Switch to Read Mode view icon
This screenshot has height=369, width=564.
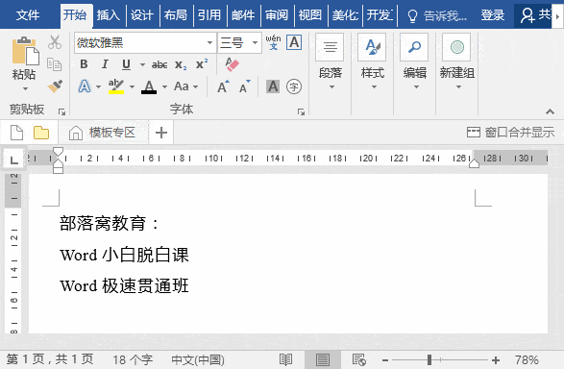pyautogui.click(x=286, y=359)
